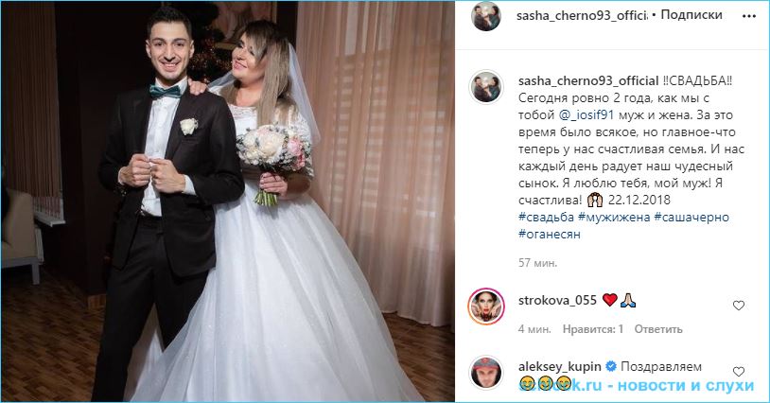Open strokova_055 profile avatar
The image size is (770, 403).
coord(485,307)
